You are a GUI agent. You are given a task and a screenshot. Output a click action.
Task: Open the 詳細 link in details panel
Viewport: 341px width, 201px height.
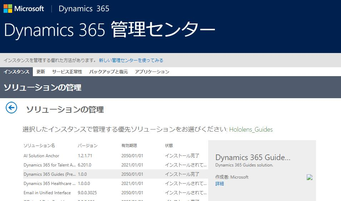(x=220, y=184)
